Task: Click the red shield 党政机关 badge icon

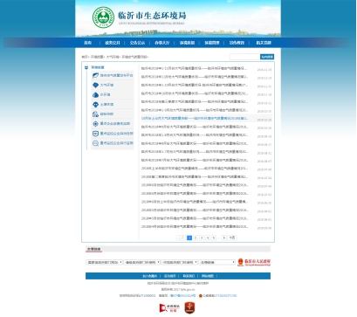Action: point(189,308)
